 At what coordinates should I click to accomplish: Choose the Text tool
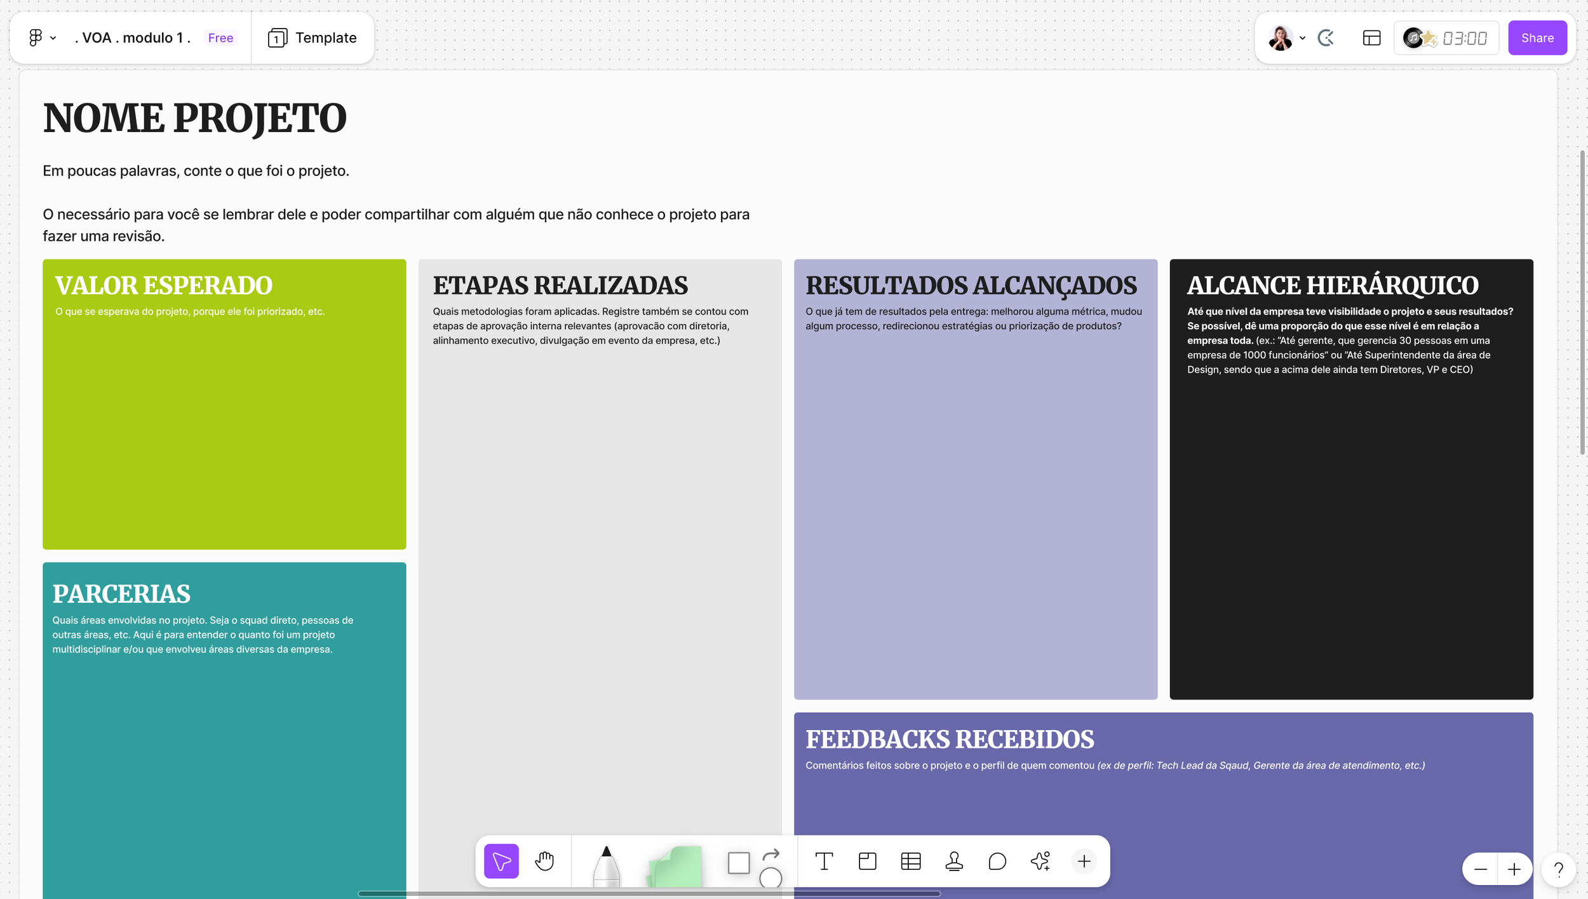pyautogui.click(x=824, y=861)
